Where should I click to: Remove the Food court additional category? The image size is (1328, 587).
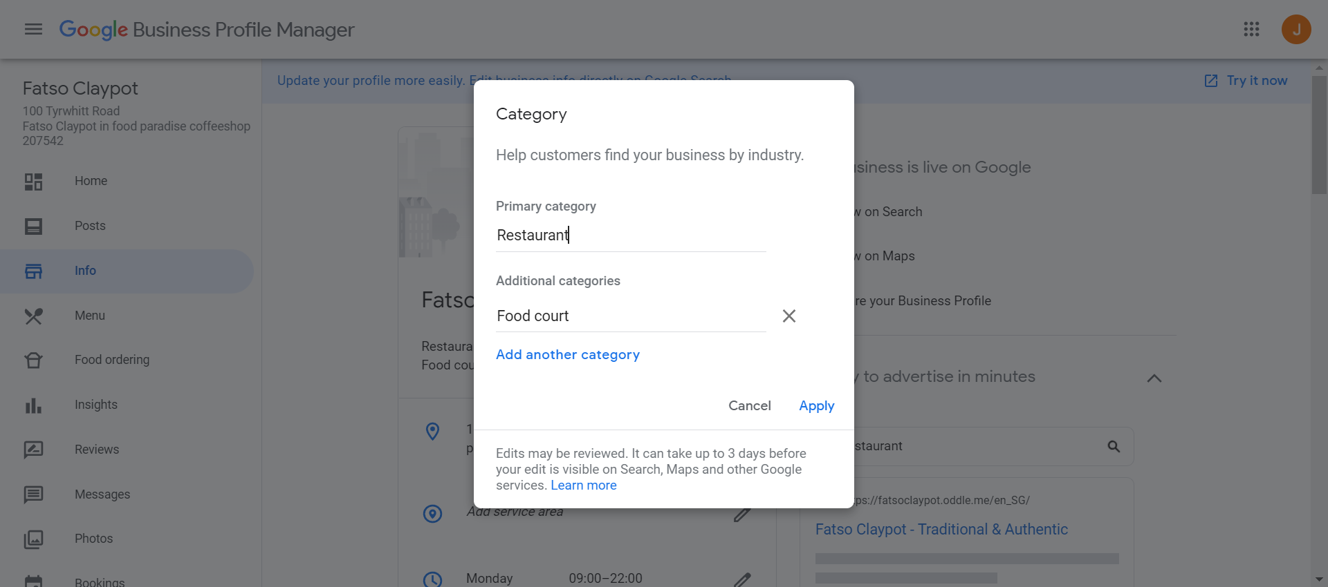coord(789,316)
